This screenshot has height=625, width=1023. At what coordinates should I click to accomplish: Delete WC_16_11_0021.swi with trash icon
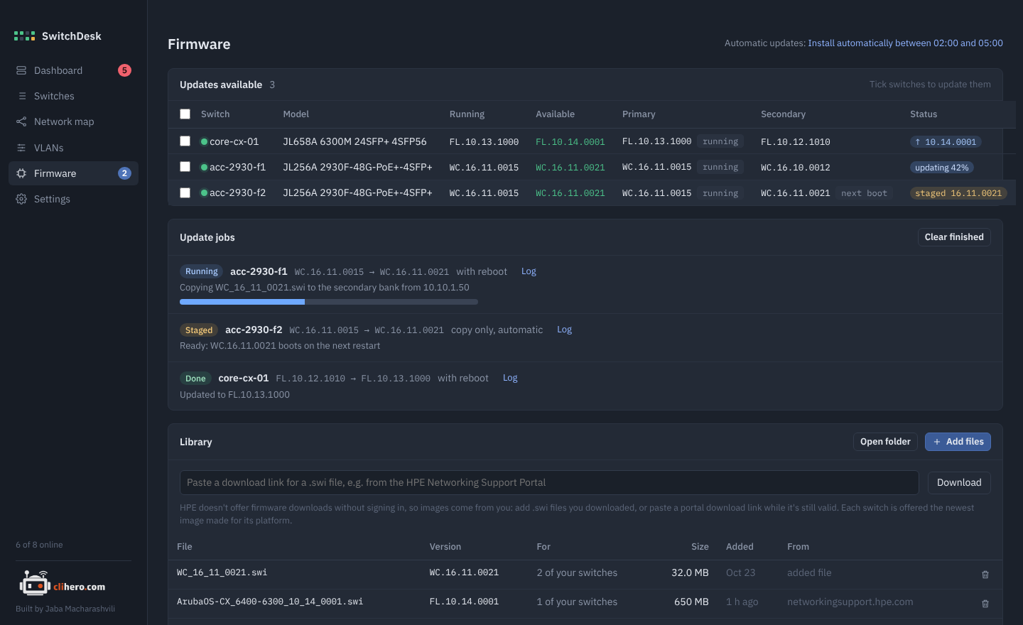pyautogui.click(x=985, y=574)
